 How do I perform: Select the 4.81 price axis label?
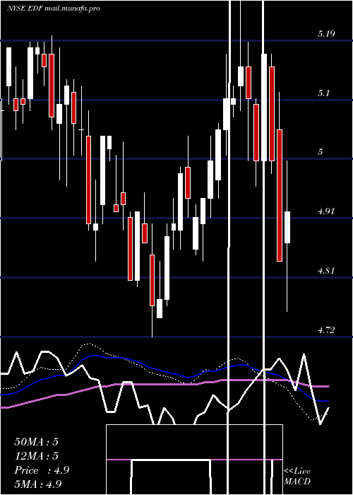(326, 271)
